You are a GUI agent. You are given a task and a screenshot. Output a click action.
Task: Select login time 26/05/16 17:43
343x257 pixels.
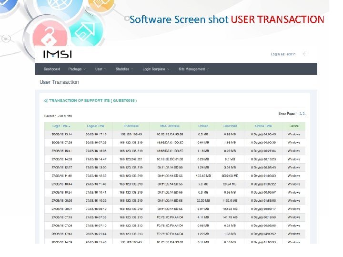(61, 234)
